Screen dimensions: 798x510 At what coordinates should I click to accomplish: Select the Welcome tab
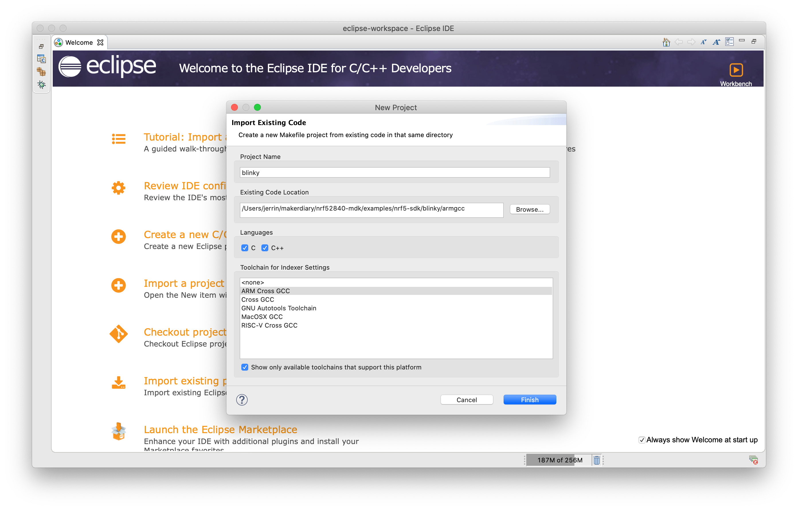click(x=79, y=42)
